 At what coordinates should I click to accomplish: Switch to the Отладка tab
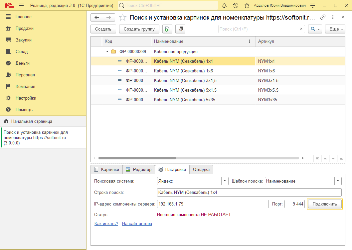click(201, 170)
